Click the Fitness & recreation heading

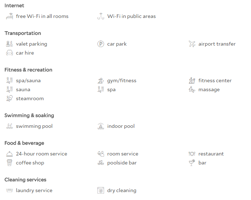pyautogui.click(x=28, y=70)
